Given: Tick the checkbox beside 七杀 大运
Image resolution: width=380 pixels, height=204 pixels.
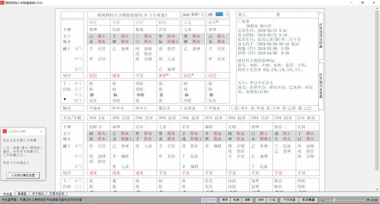Looking at the screenshot, I should [169, 127].
